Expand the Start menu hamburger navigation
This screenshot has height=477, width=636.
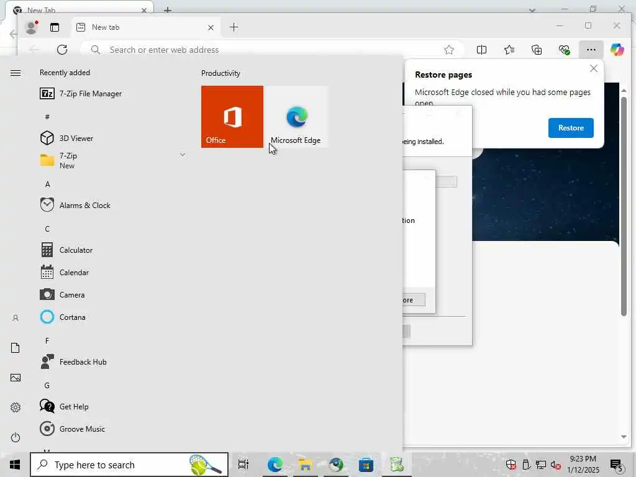tap(16, 73)
